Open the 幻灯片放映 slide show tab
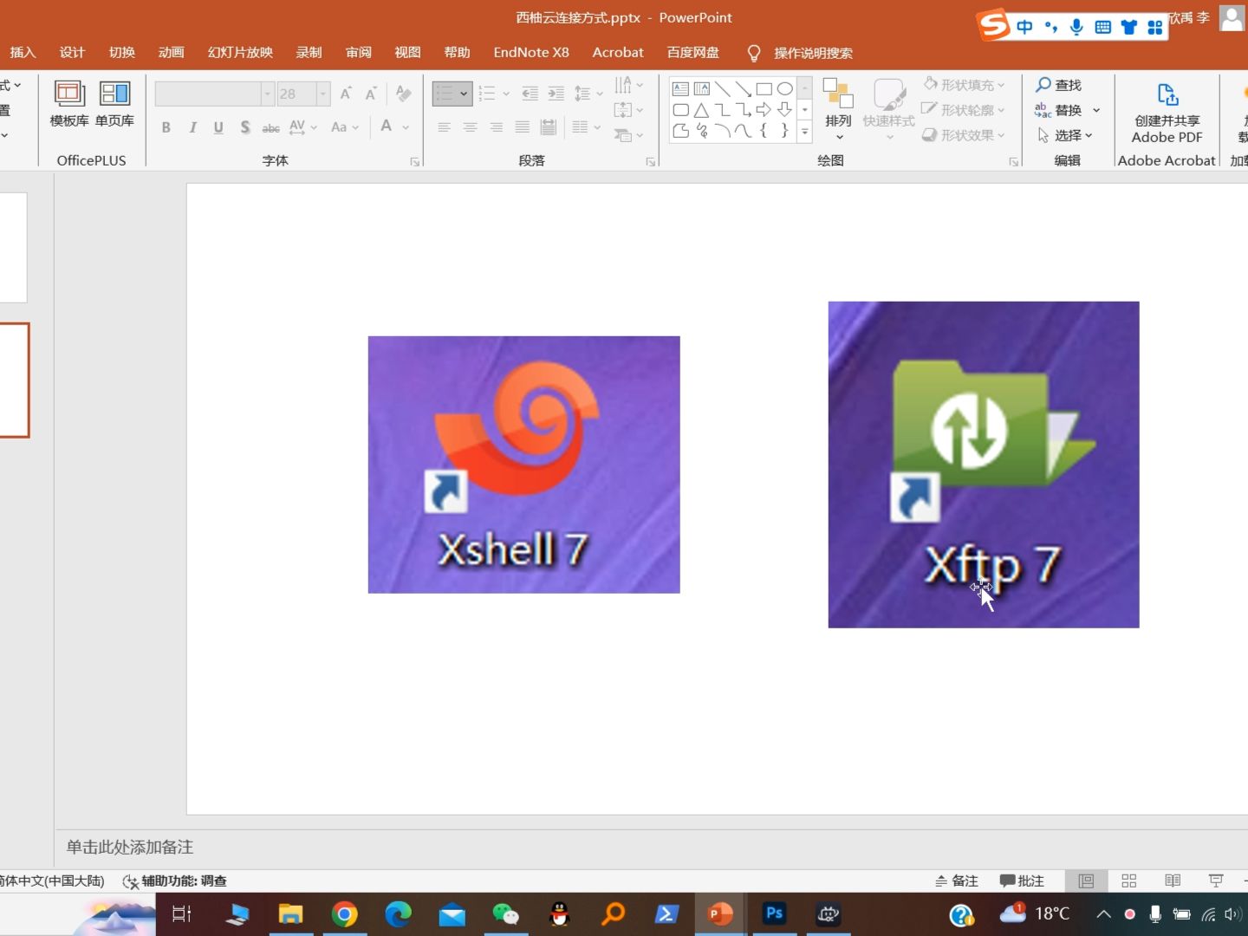The width and height of the screenshot is (1248, 936). coord(240,52)
